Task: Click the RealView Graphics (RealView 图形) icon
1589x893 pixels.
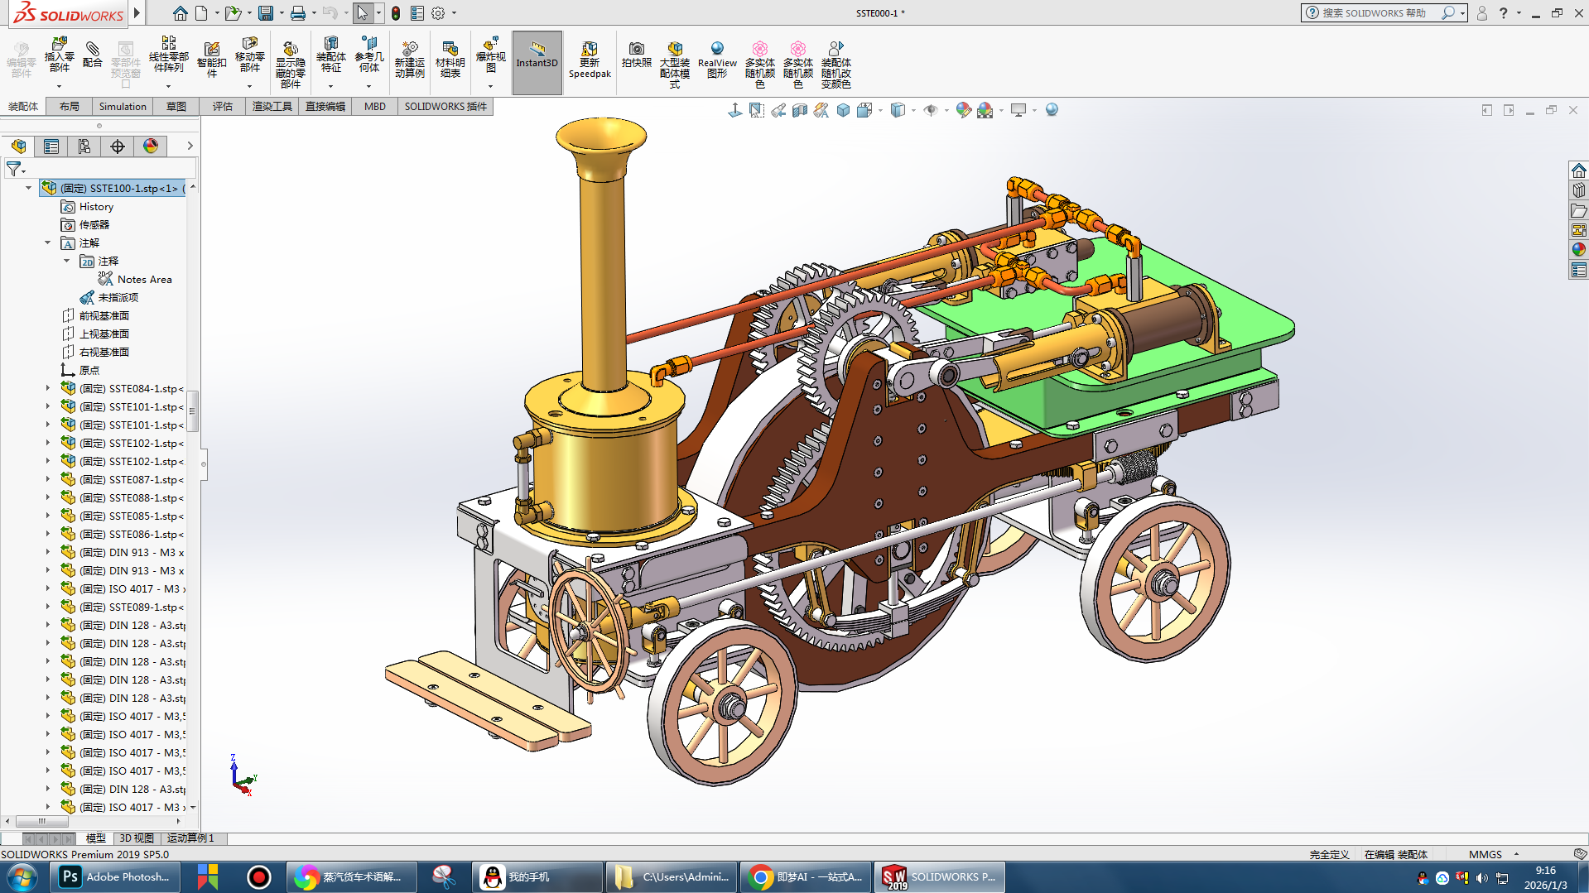Action: point(717,60)
